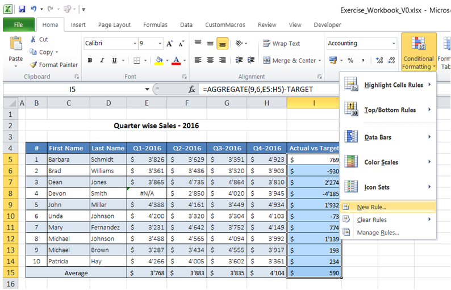Screen dimensions: 451x290
Task: Click the Save icon in quick access toolbar
Action: tap(22, 10)
